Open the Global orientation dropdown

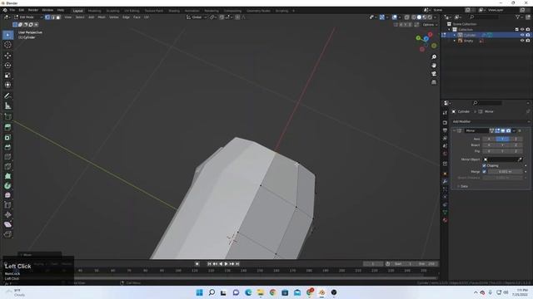[x=197, y=17]
